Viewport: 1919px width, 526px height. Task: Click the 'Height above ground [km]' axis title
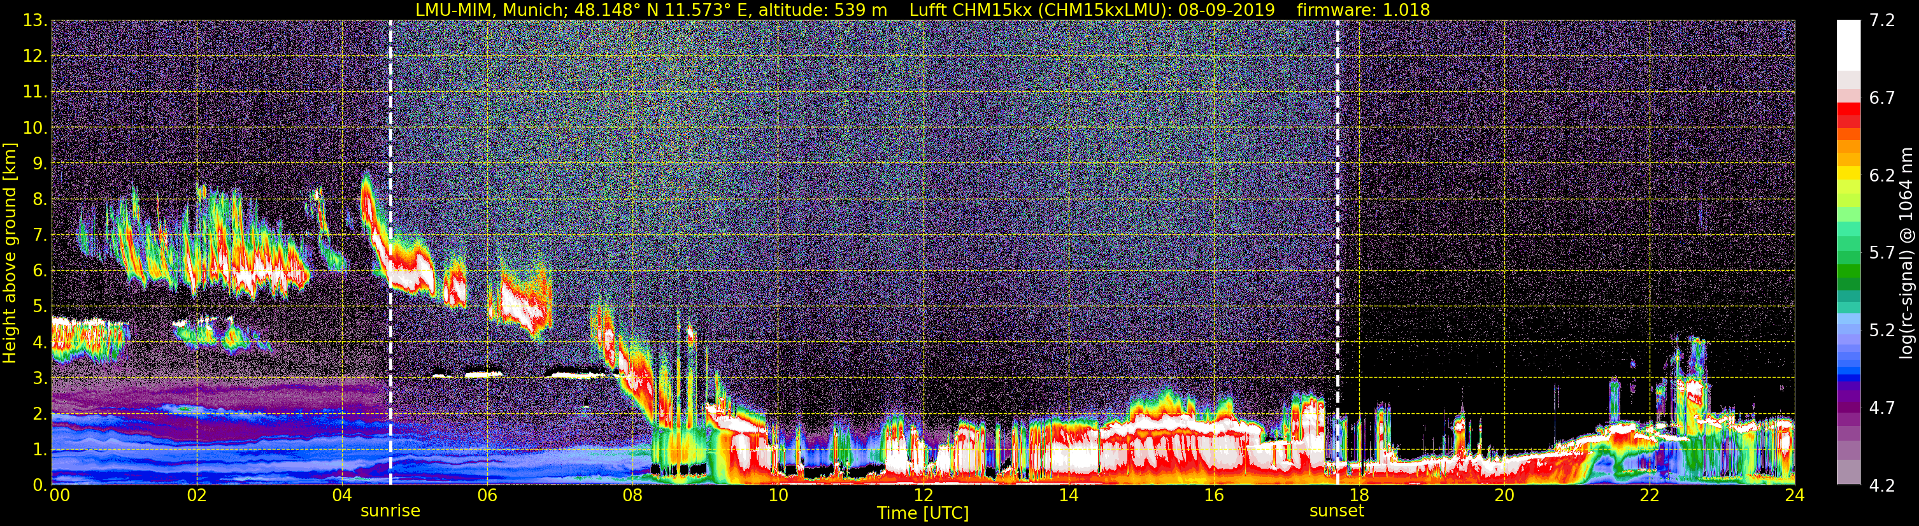point(10,253)
